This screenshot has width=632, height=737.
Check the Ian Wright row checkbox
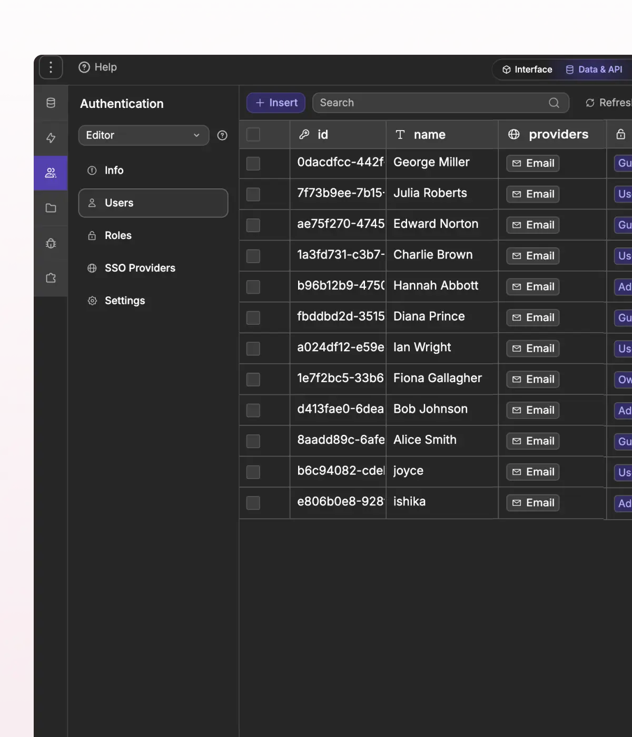253,348
